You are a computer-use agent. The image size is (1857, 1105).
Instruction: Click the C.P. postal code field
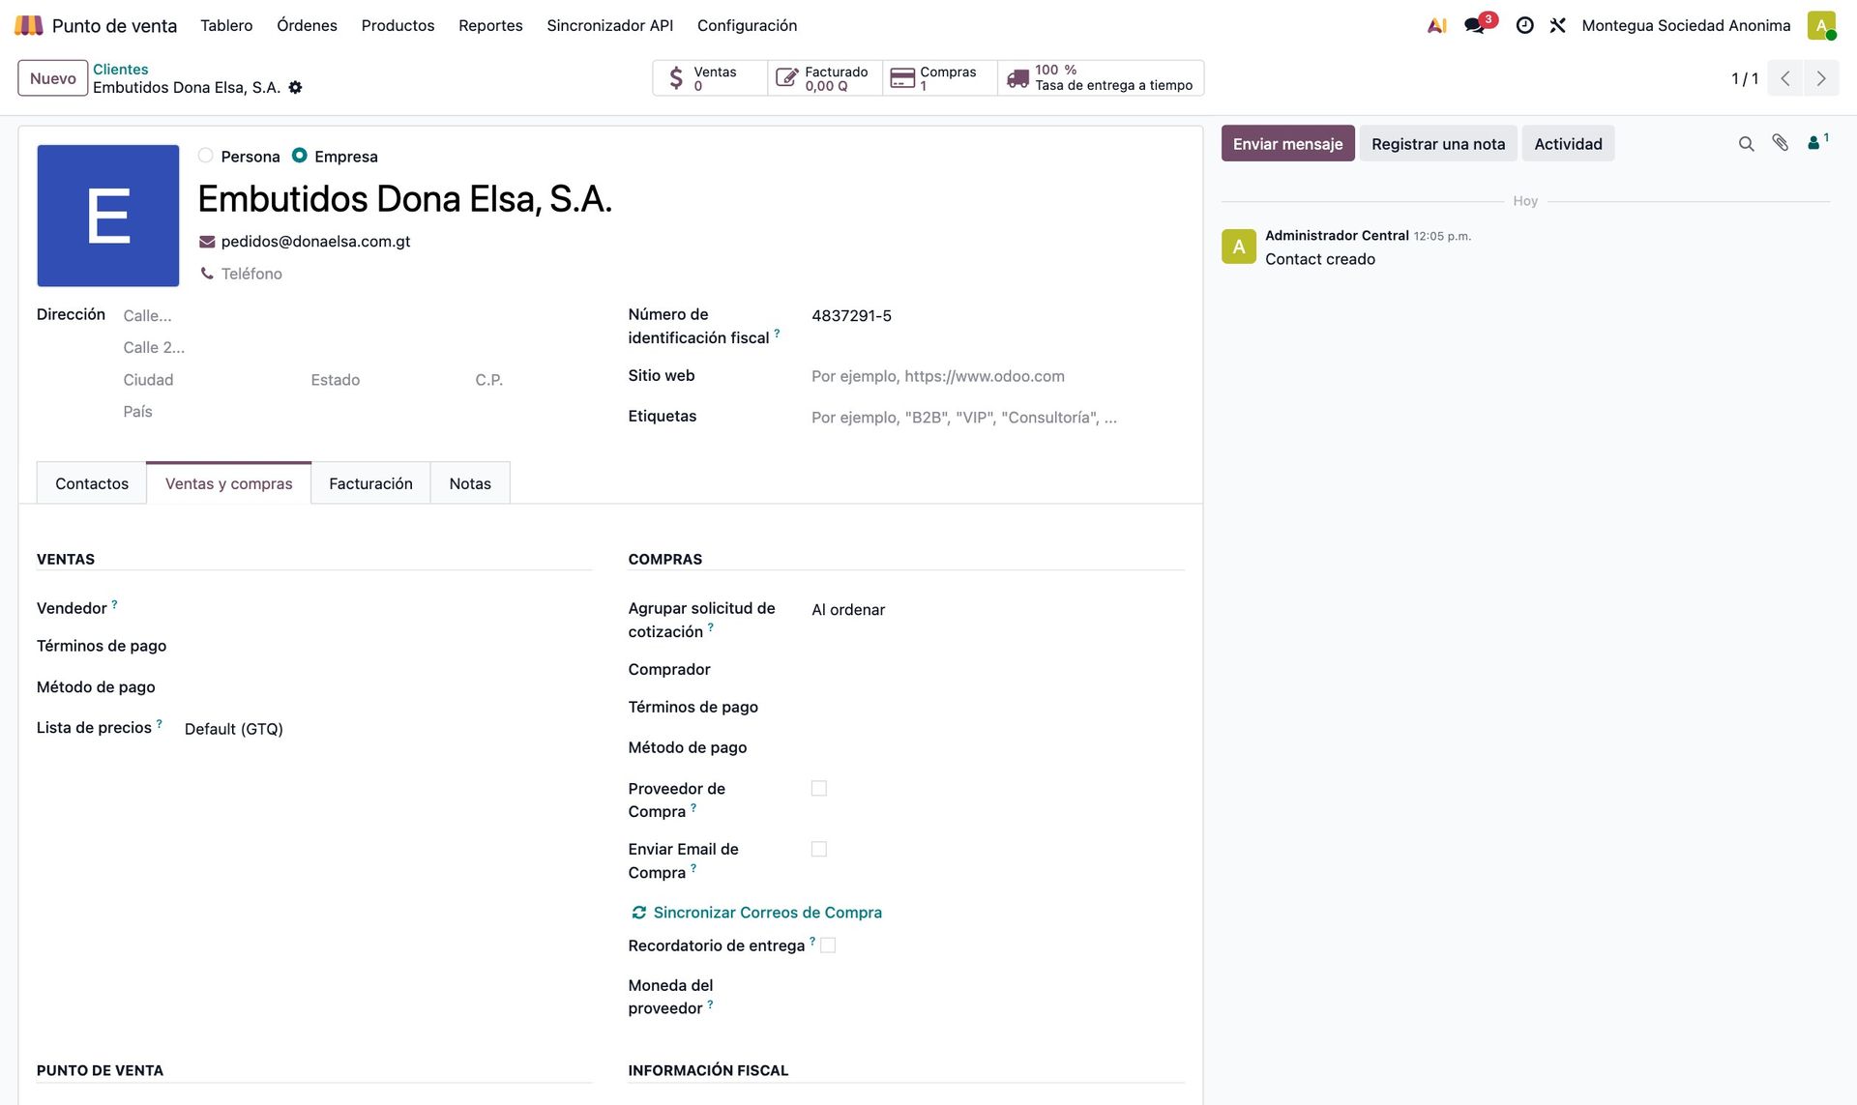(532, 380)
